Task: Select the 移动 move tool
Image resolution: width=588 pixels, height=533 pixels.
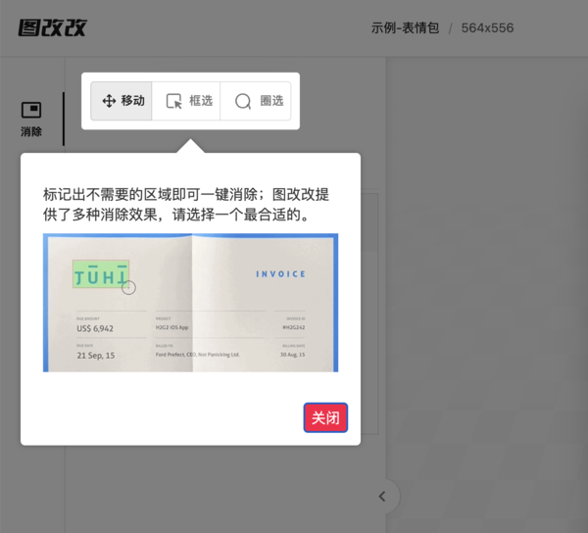Action: pos(122,101)
